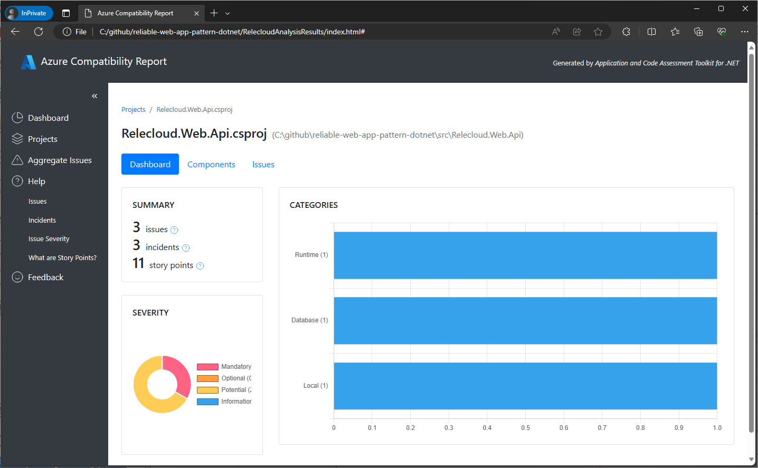758x468 pixels.
Task: Select the Dashboard icon in the sidebar
Action: click(16, 117)
